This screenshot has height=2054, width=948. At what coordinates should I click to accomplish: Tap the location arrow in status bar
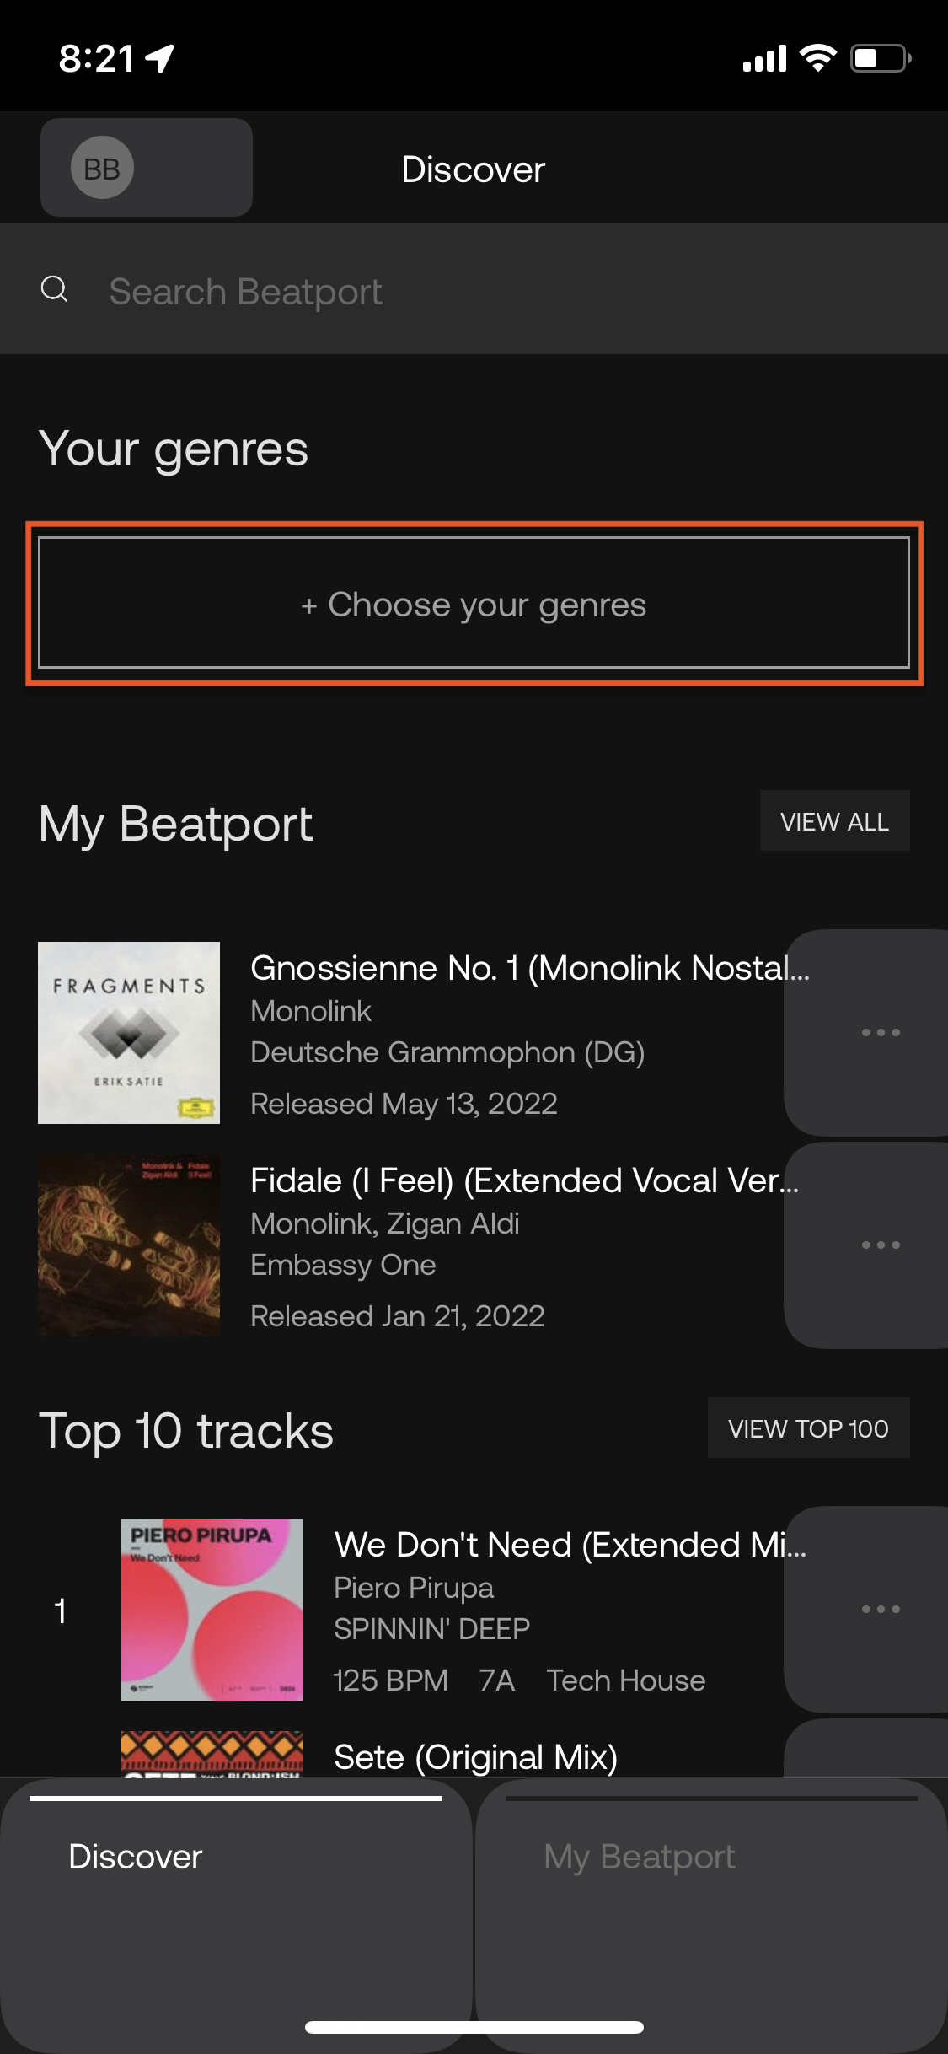coord(160,58)
